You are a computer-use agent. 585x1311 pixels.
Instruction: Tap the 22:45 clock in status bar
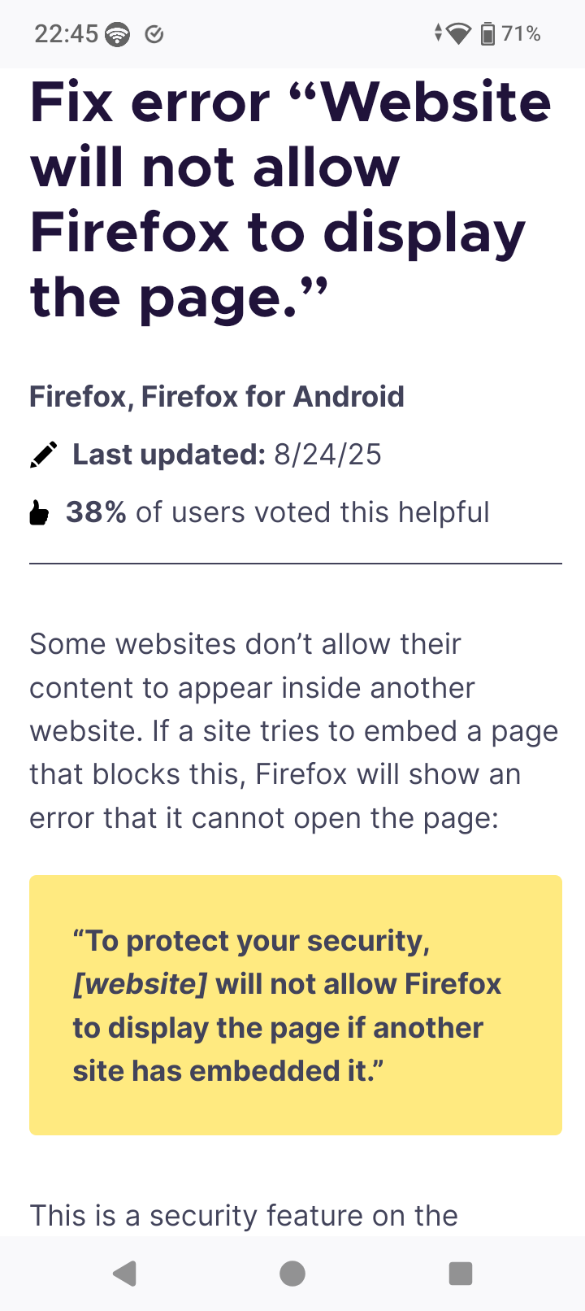66,34
